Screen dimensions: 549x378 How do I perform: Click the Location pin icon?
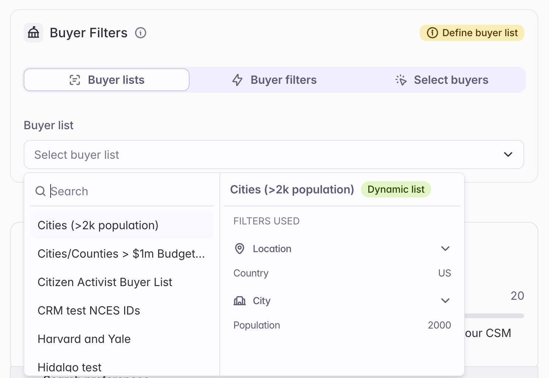[x=240, y=249]
